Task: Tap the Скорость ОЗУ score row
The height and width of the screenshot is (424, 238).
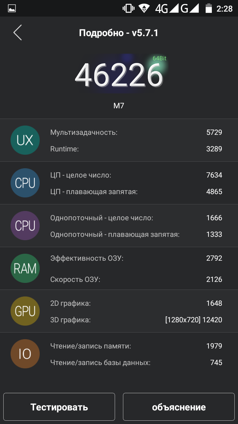Action: tap(136, 279)
